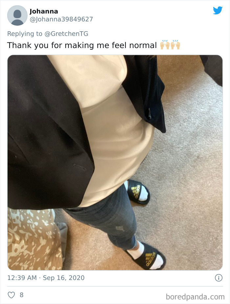The image size is (230, 304).
Task: Like the tweet with the heart icon
Action: pos(11,295)
